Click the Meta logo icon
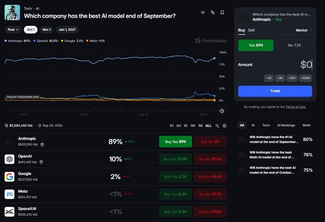325x222 pixels. [x=10, y=194]
